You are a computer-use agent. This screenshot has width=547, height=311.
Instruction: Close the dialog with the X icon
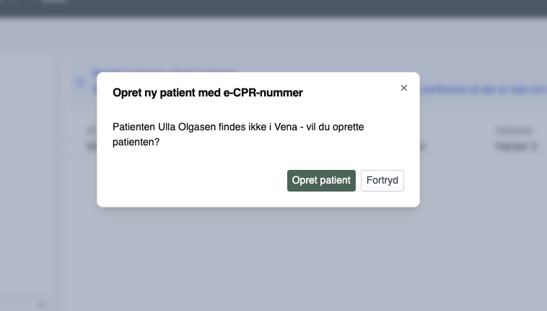coord(404,88)
